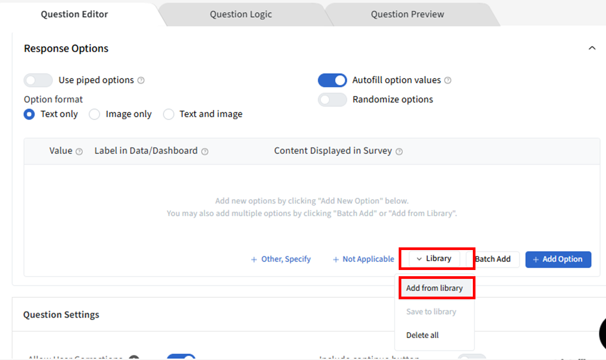Click help icon next to Label in Data/Dashboard
Screen dimensions: 606x360
point(205,152)
